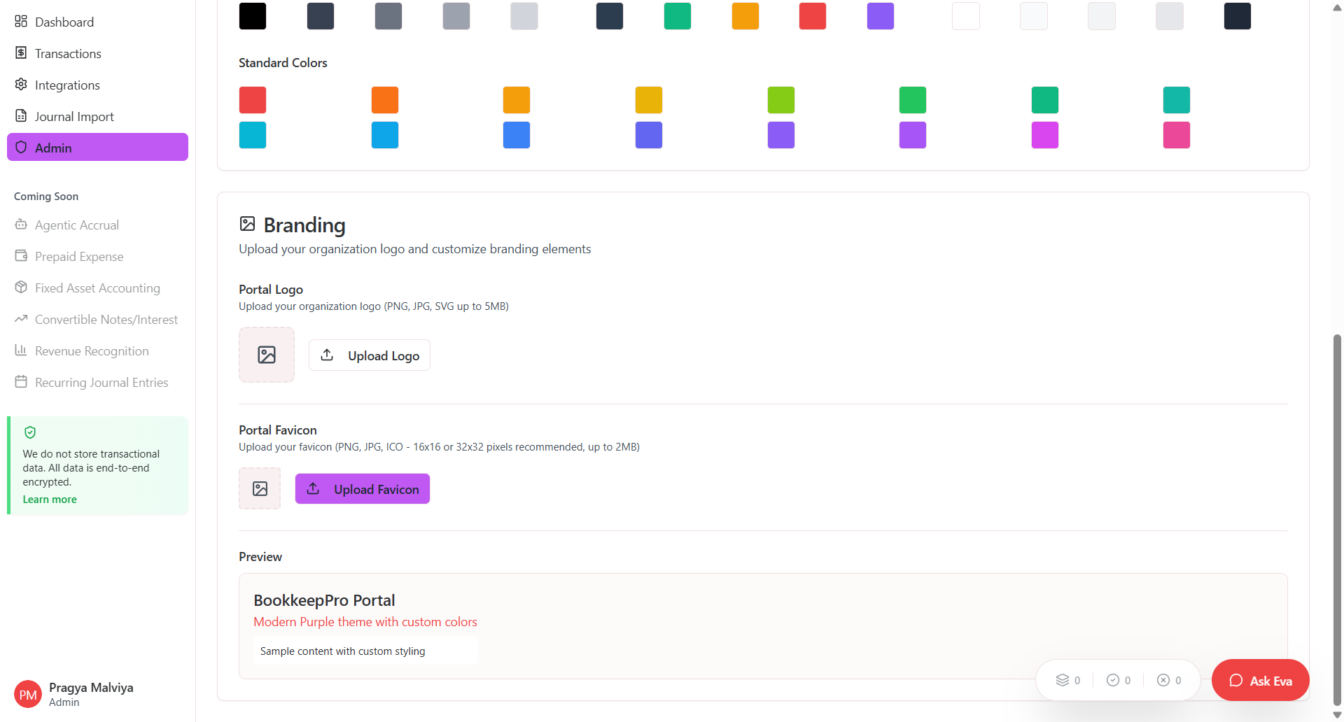1344x722 pixels.
Task: Click the X circle count icon
Action: [x=1163, y=680]
